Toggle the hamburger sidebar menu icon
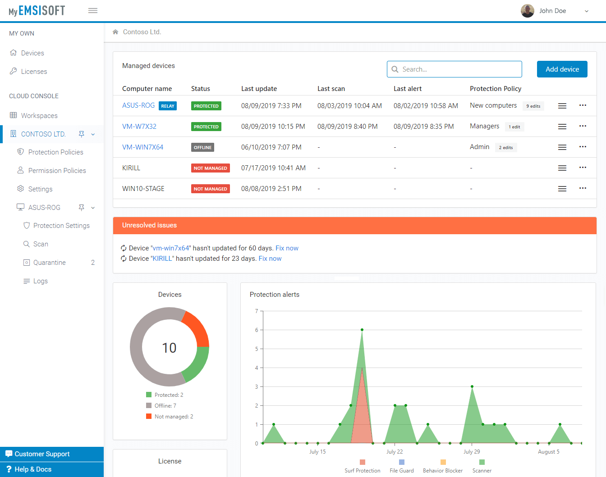Image resolution: width=606 pixels, height=477 pixels. point(93,11)
